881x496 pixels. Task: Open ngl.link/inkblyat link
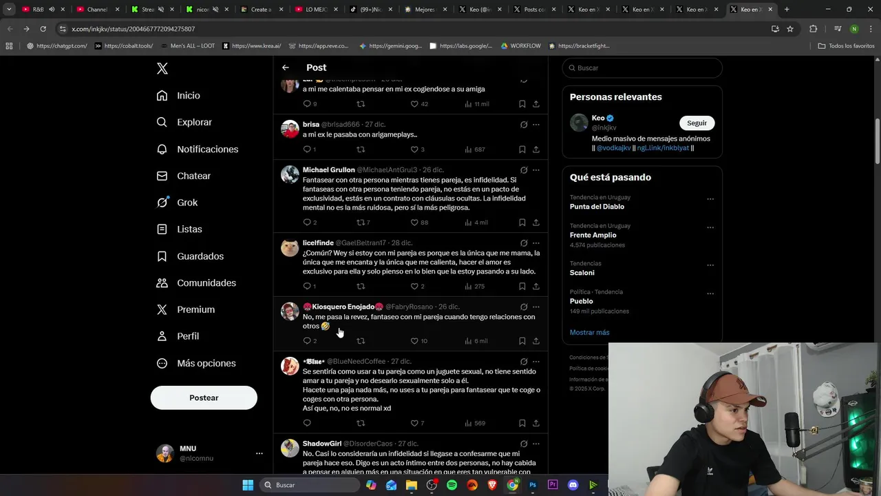coord(663,148)
